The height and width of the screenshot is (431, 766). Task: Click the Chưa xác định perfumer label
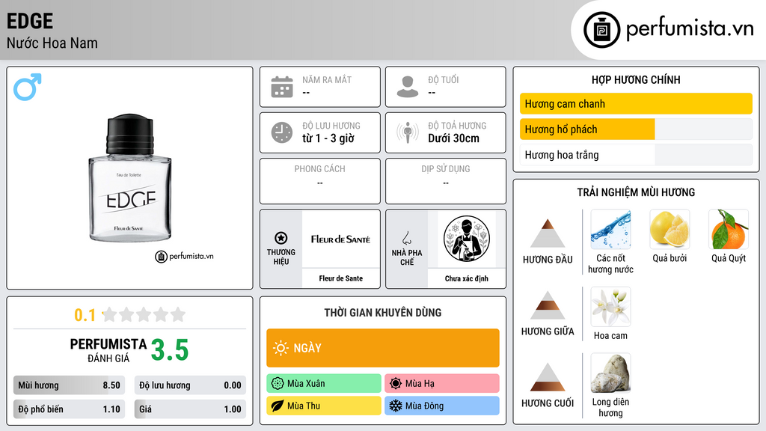pyautogui.click(x=467, y=278)
